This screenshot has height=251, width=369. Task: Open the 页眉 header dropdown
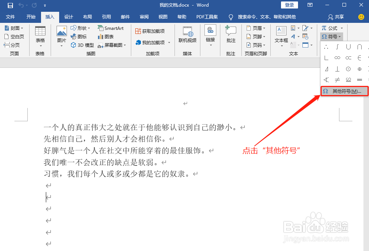click(256, 28)
